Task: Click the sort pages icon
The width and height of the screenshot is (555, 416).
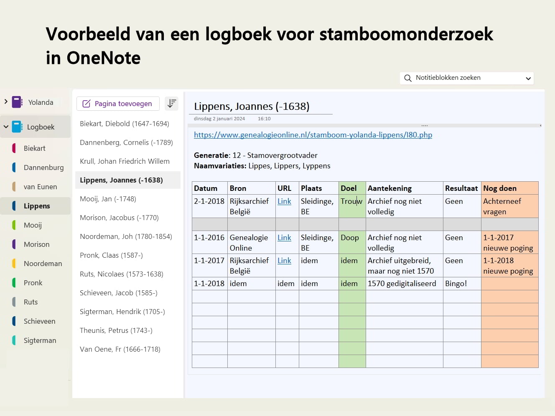Action: coord(171,104)
